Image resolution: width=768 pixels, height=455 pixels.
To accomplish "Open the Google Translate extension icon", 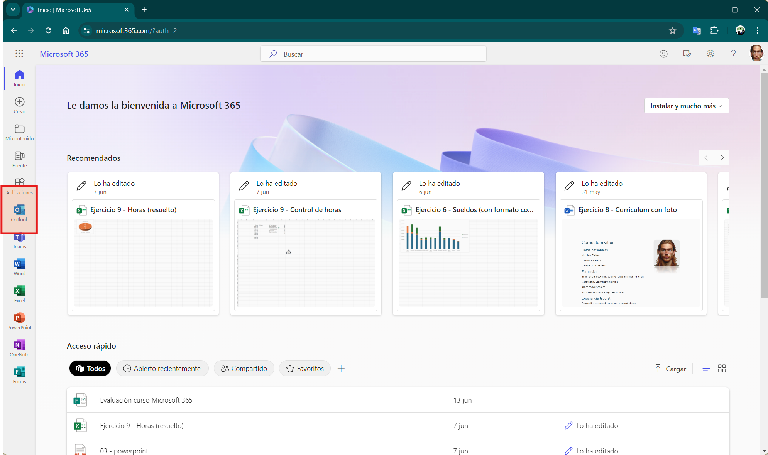I will [697, 30].
